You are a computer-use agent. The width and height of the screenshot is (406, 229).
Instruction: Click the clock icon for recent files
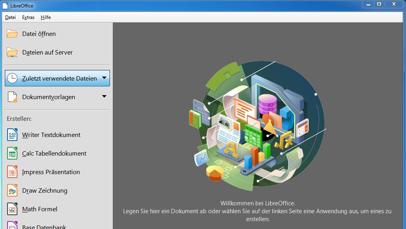point(12,78)
